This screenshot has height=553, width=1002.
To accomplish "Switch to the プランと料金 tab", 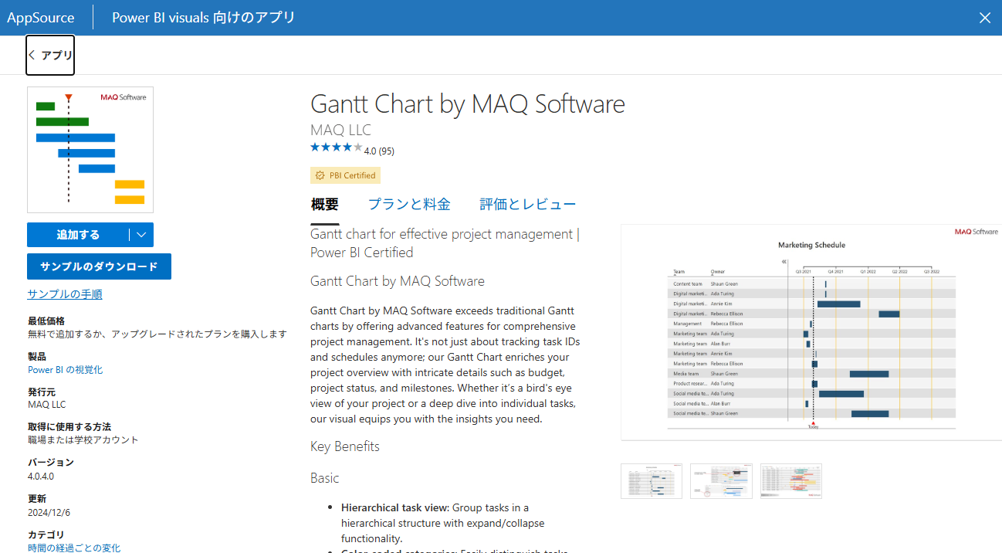I will tap(409, 205).
